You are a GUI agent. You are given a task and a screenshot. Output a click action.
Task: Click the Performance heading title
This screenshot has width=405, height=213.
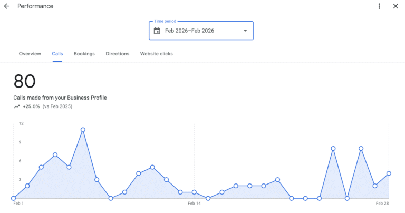coord(35,6)
